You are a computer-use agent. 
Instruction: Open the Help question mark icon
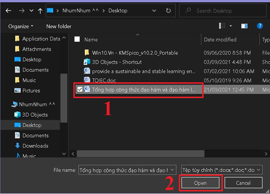point(260,26)
